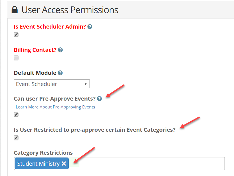This screenshot has width=234, height=176.
Task: Remove the Student Ministry category tag
Action: (x=64, y=163)
